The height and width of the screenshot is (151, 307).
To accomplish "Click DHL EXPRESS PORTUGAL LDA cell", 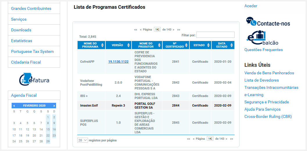I will [x=147, y=96].
